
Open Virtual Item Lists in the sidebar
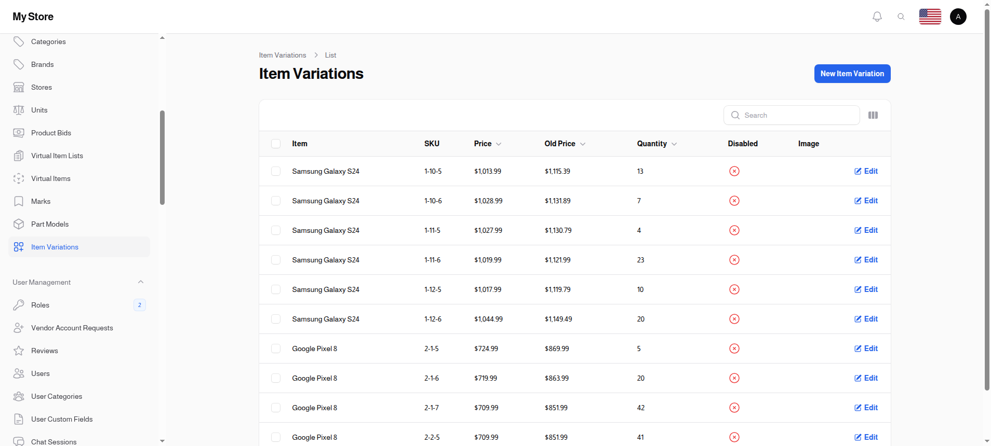57,156
